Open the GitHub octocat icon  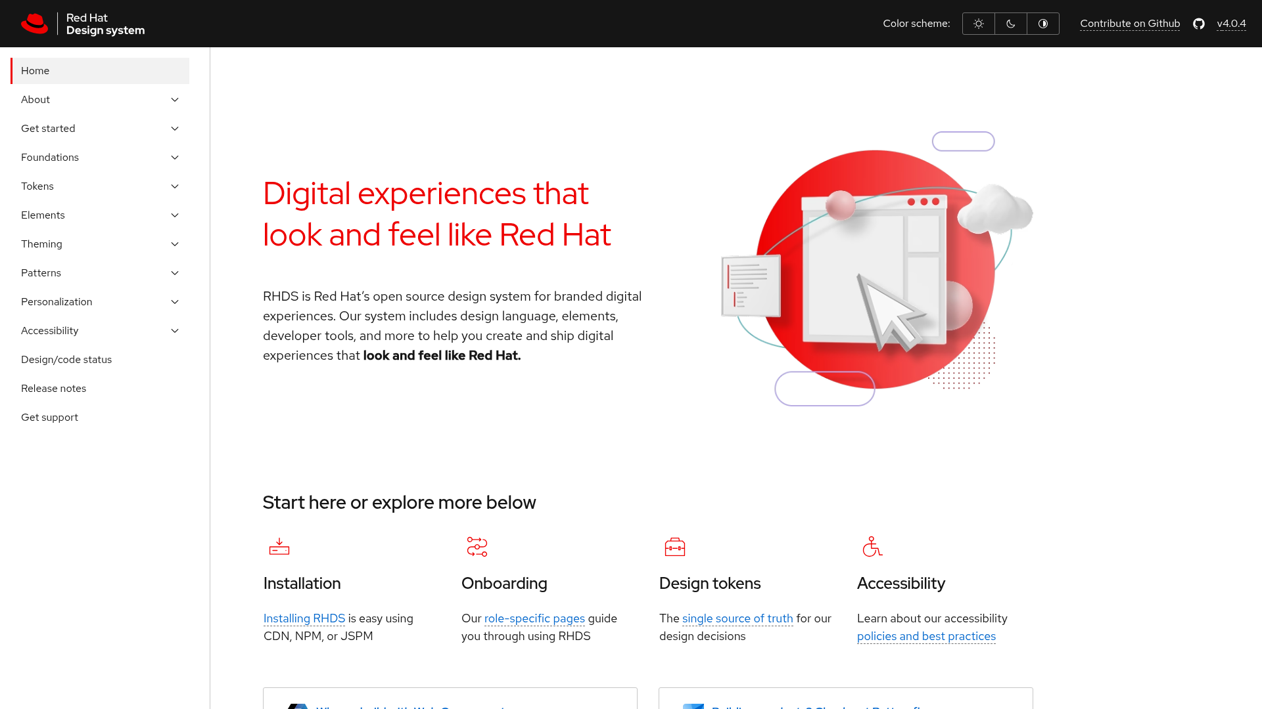[x=1199, y=24]
